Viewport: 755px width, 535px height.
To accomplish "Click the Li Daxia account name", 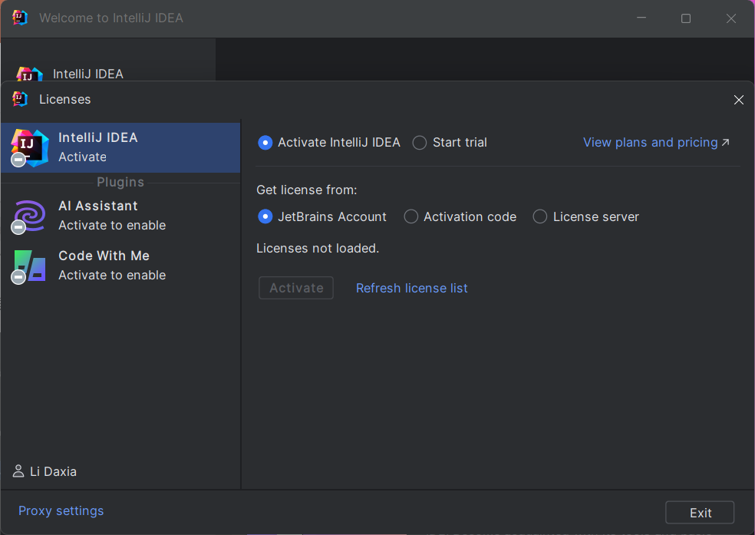I will click(x=54, y=471).
